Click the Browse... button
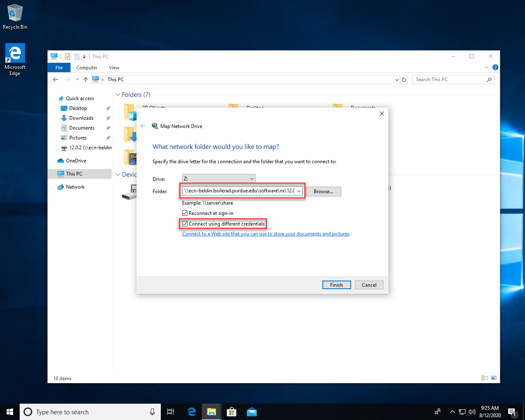525x420 pixels. click(323, 192)
